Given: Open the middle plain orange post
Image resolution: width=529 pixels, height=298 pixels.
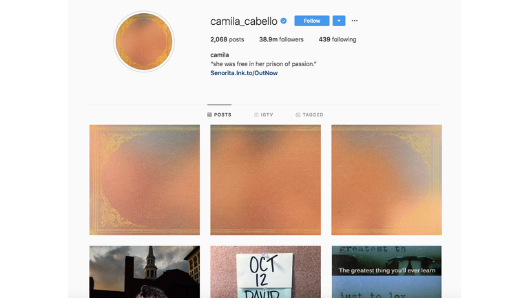Looking at the screenshot, I should tap(265, 180).
